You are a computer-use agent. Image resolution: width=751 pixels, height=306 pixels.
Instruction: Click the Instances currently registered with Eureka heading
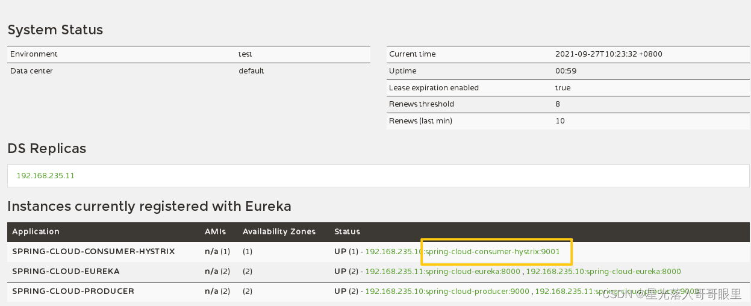point(149,207)
